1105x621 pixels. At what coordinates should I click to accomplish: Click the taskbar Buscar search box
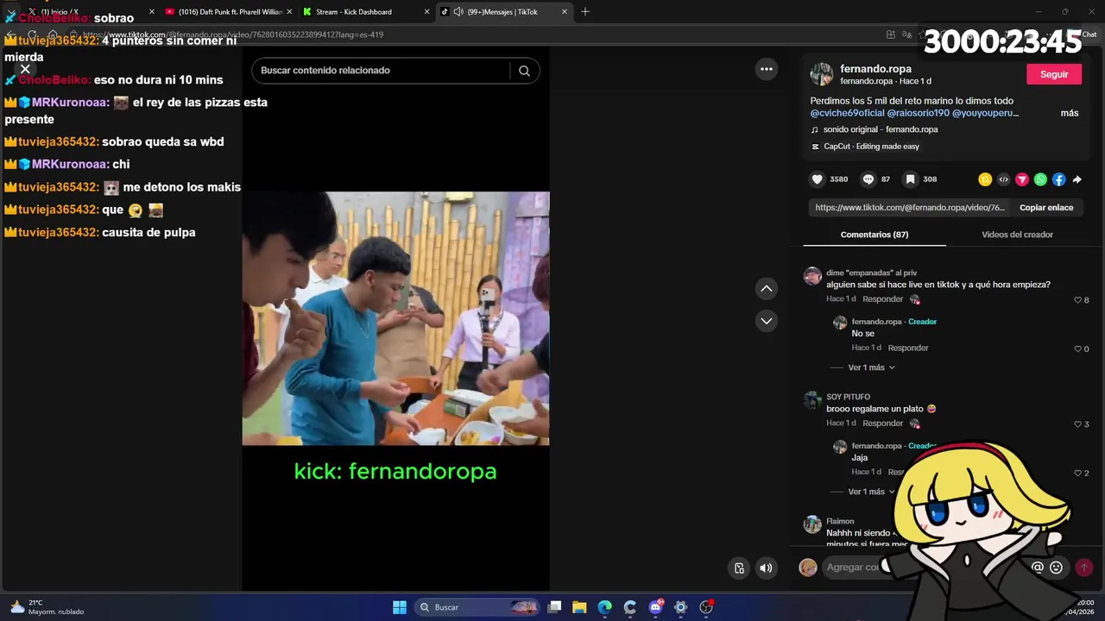477,607
